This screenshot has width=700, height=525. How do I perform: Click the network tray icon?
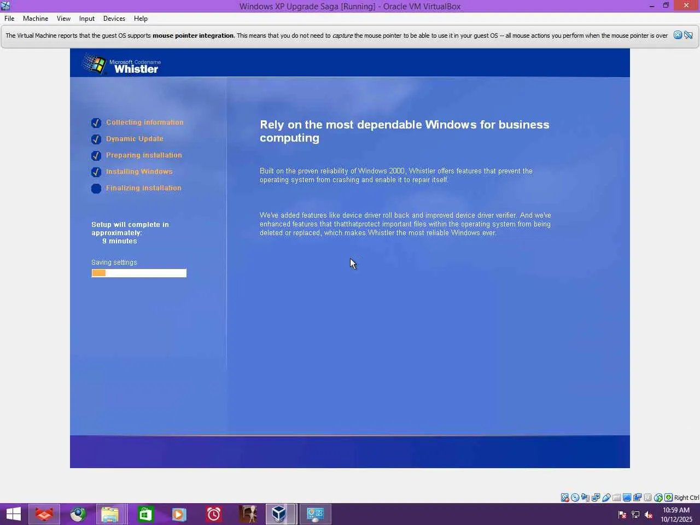click(635, 514)
